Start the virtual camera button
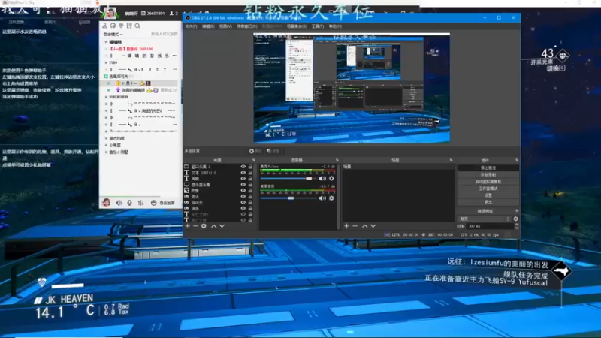This screenshot has width=601, height=338. 488,182
